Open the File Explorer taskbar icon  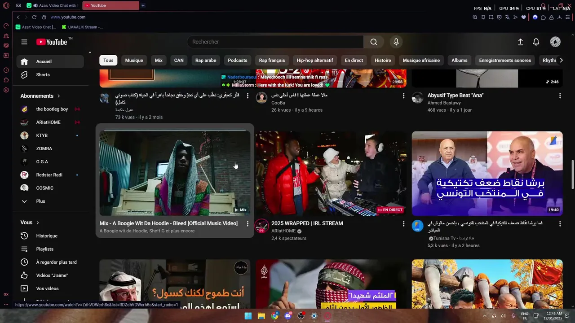coord(261,316)
